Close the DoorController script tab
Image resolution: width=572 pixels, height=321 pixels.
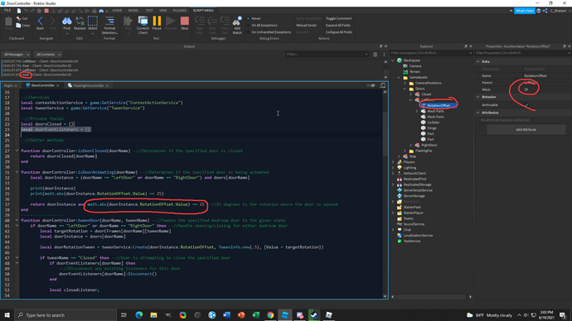(x=58, y=85)
